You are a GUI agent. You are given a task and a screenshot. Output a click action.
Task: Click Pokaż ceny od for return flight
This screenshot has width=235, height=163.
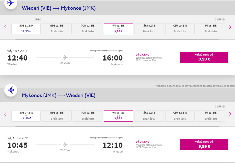point(204,144)
